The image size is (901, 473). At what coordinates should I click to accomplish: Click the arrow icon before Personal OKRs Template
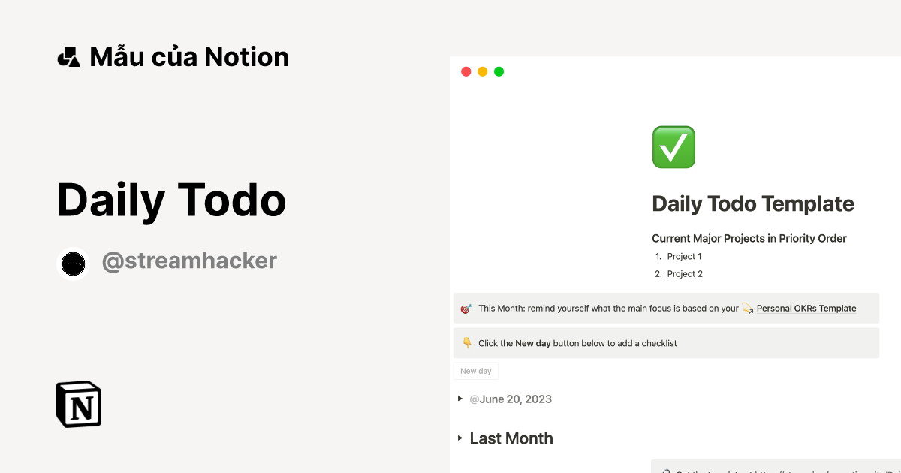748,308
